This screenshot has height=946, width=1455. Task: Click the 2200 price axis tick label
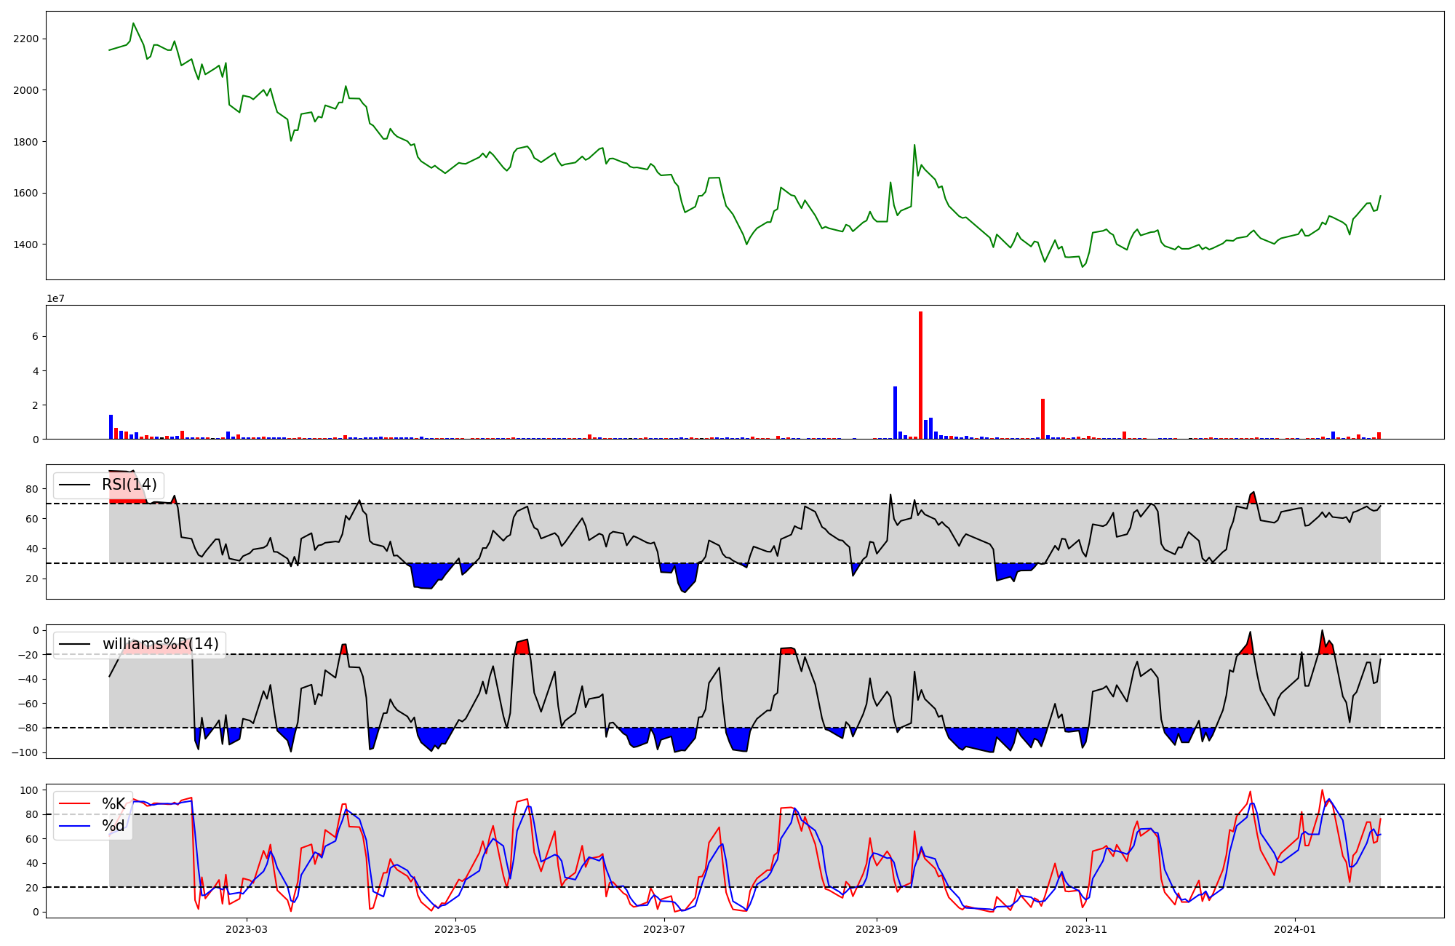coord(26,39)
